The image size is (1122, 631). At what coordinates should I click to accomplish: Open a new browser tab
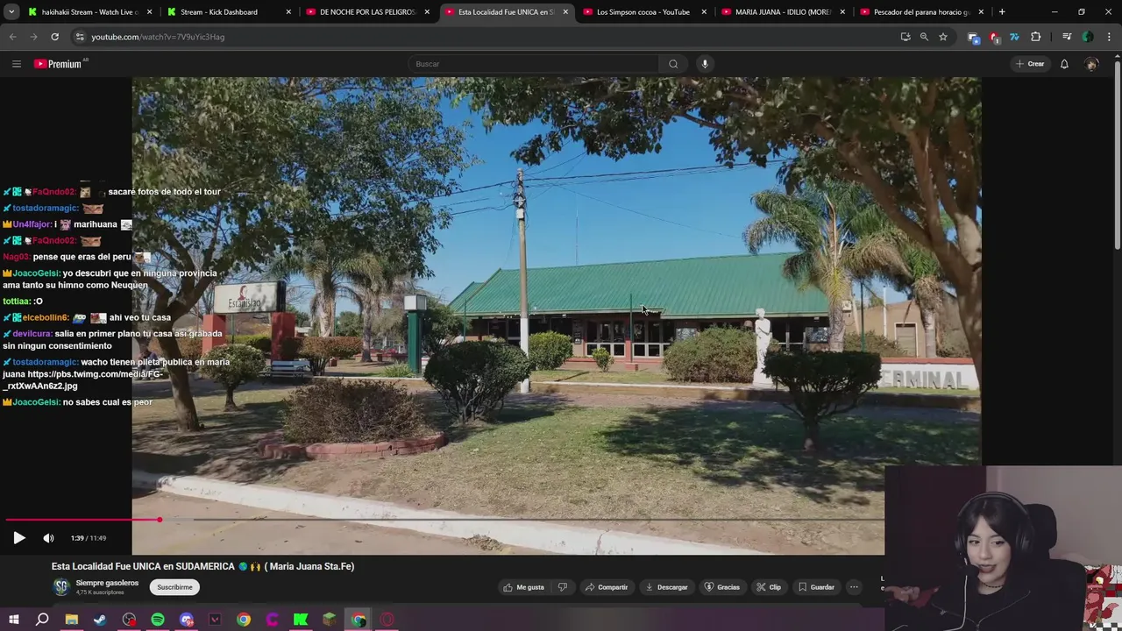(x=1002, y=12)
